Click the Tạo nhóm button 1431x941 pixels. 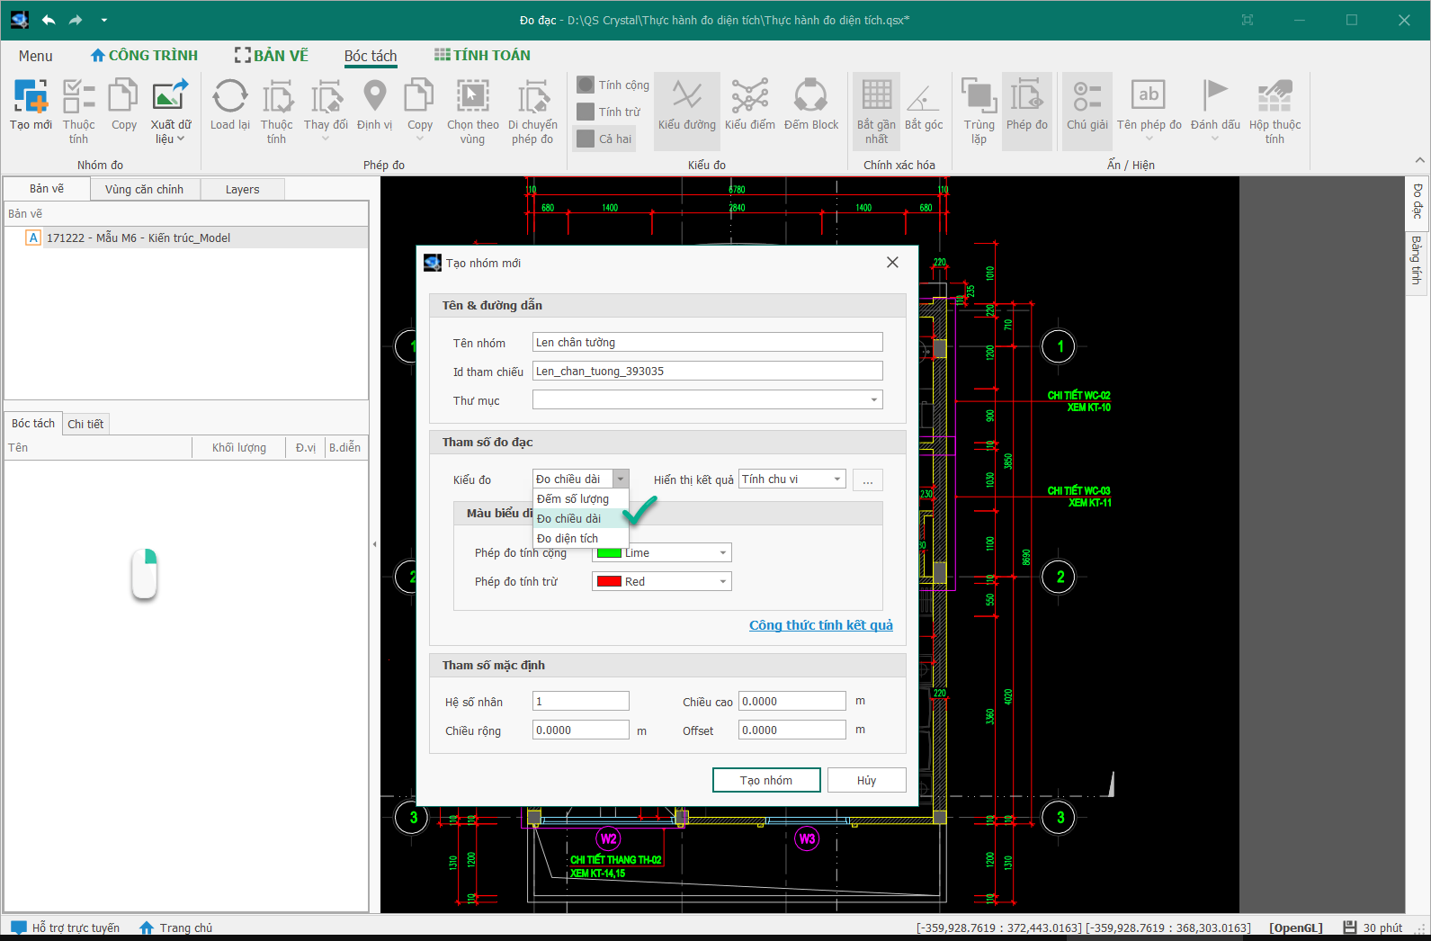(x=766, y=780)
